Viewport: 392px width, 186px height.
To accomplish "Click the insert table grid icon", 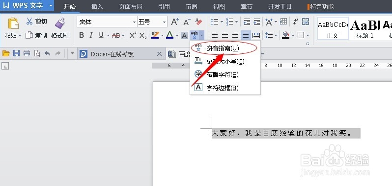I will click(x=283, y=22).
